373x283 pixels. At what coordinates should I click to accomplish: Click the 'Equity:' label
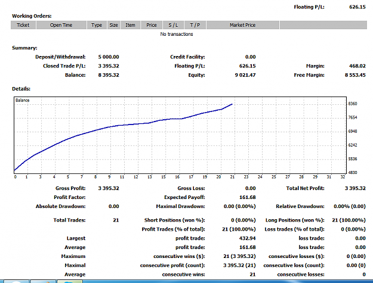[x=196, y=75]
